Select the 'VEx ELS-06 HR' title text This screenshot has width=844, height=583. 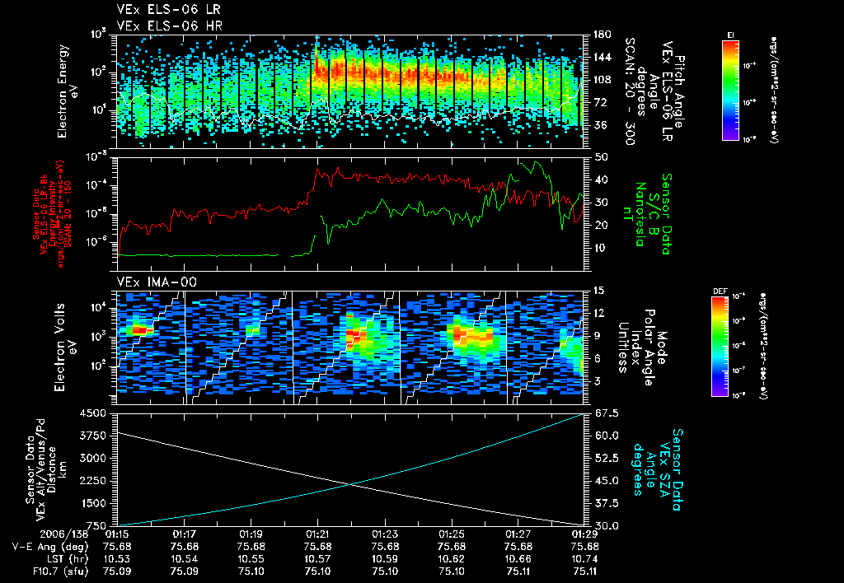(x=170, y=26)
